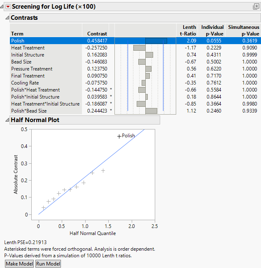Click the Run Model button
This screenshot has height=268, width=261.
48,264
